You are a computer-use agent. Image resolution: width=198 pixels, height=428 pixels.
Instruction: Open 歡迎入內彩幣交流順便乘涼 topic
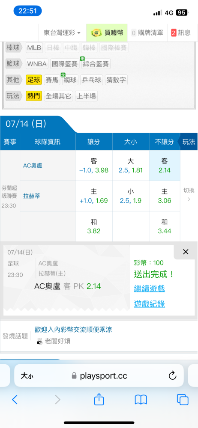(73, 330)
